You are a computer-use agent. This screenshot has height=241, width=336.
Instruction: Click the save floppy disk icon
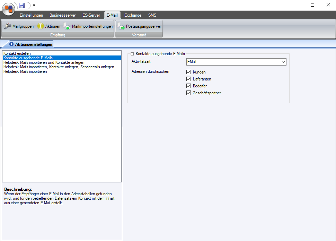(22, 5)
